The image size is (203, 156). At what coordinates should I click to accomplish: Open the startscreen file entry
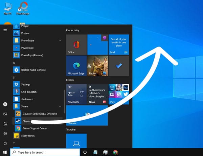point(38,99)
